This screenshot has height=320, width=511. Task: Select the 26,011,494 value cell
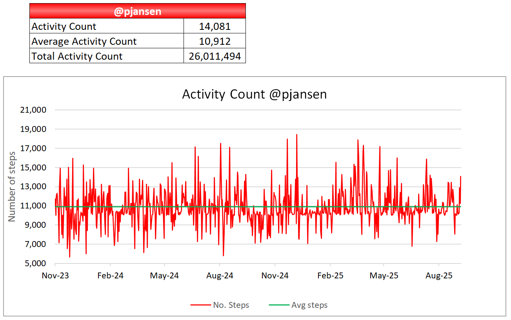215,56
